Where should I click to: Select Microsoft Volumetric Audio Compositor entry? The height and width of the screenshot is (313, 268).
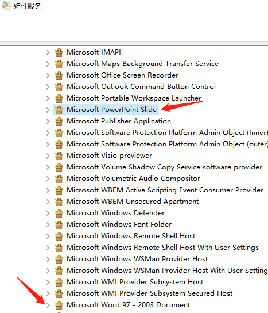pos(133,179)
